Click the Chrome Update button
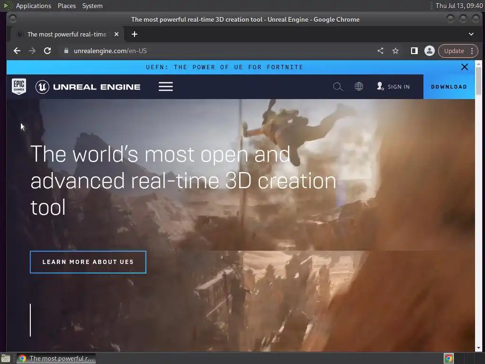The width and height of the screenshot is (485, 364). tap(453, 51)
